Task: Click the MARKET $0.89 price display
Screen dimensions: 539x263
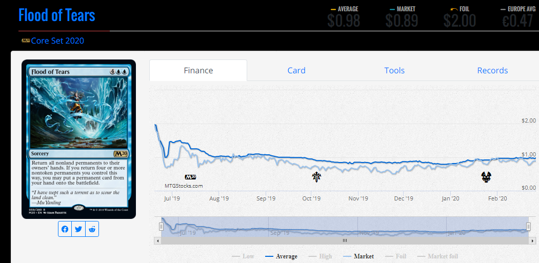Action: click(x=402, y=17)
